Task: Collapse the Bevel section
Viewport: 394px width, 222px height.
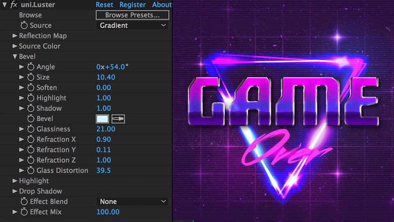Action: pyautogui.click(x=15, y=57)
